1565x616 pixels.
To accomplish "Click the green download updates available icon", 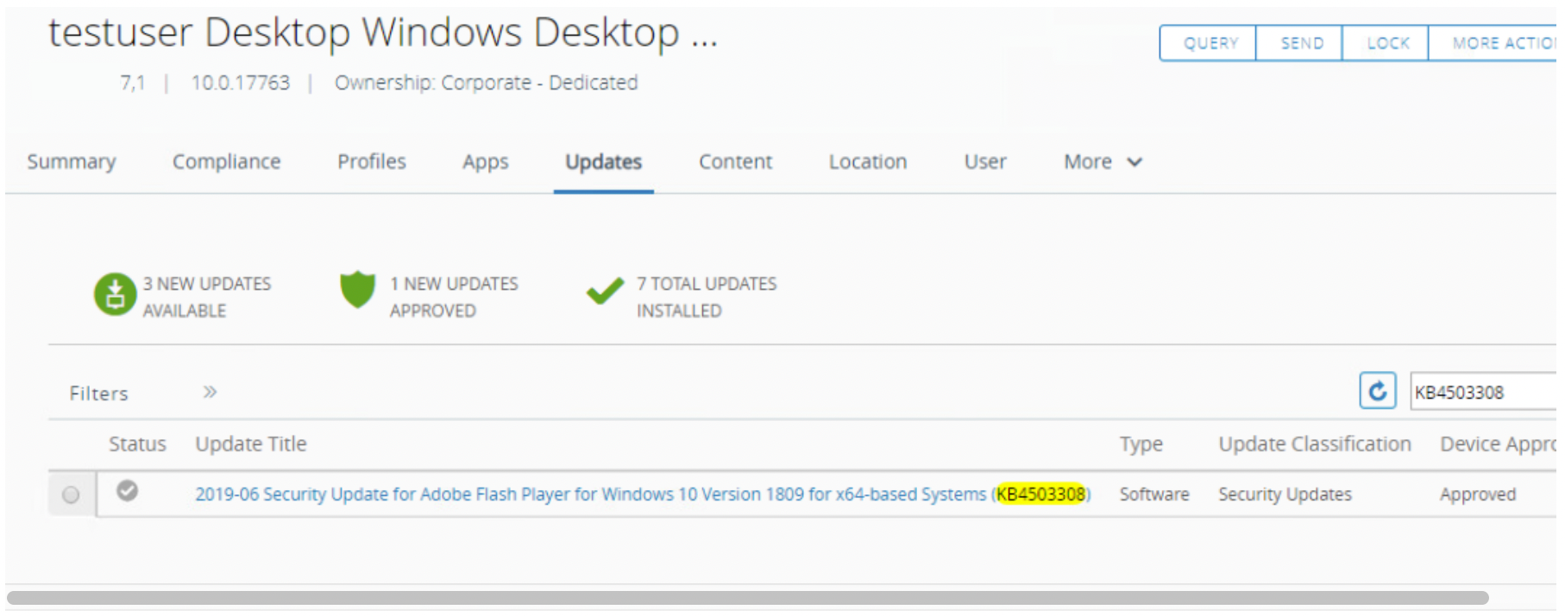I will pyautogui.click(x=115, y=295).
